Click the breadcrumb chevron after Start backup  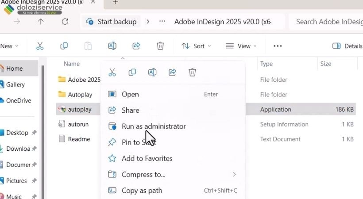point(148,22)
